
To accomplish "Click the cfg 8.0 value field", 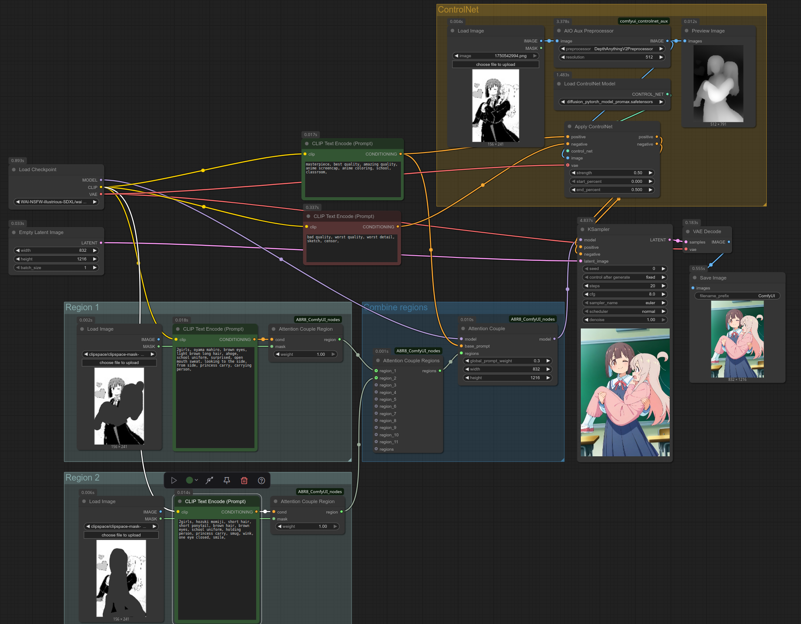I will 625,294.
